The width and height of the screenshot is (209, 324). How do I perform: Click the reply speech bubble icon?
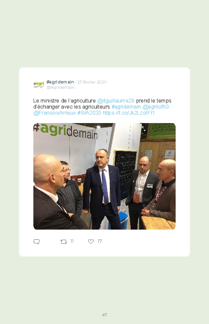tap(37, 242)
